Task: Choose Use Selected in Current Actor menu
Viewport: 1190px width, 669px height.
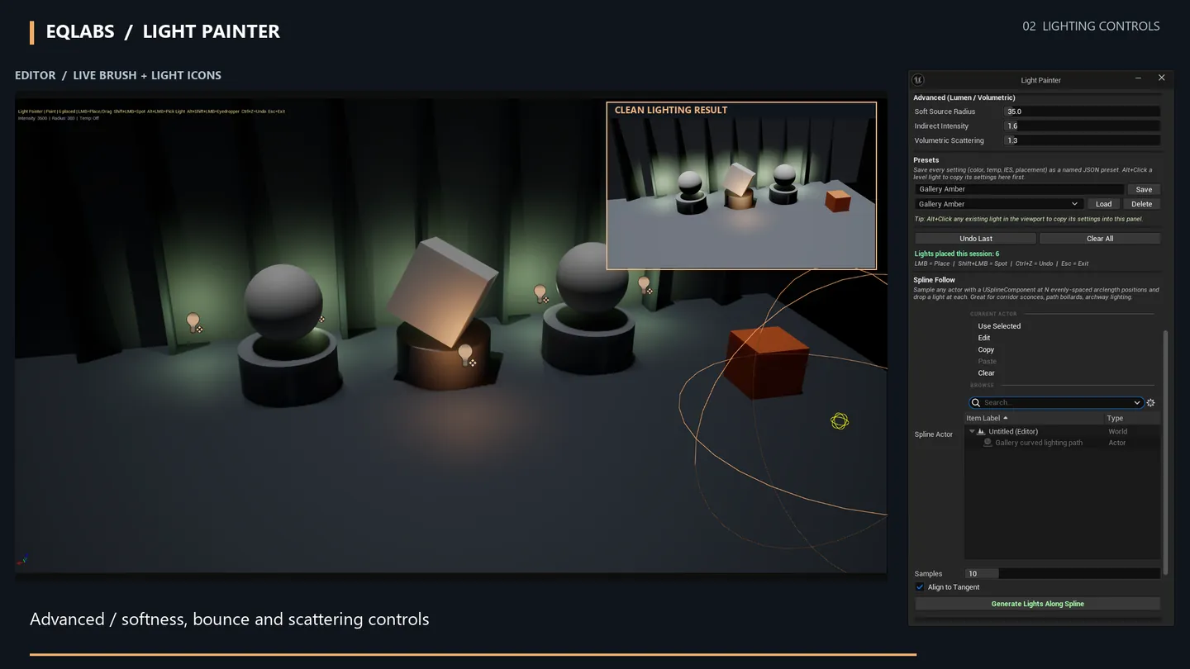Action: (x=999, y=326)
